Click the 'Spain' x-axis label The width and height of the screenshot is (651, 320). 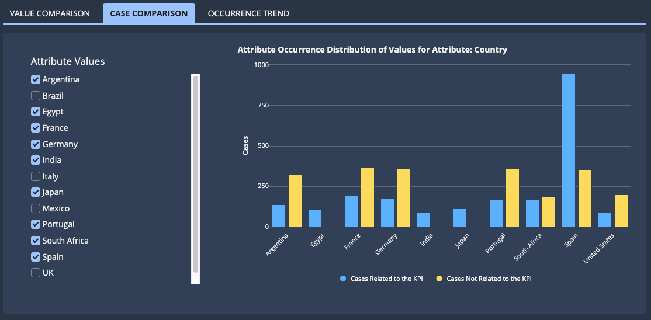pyautogui.click(x=572, y=239)
